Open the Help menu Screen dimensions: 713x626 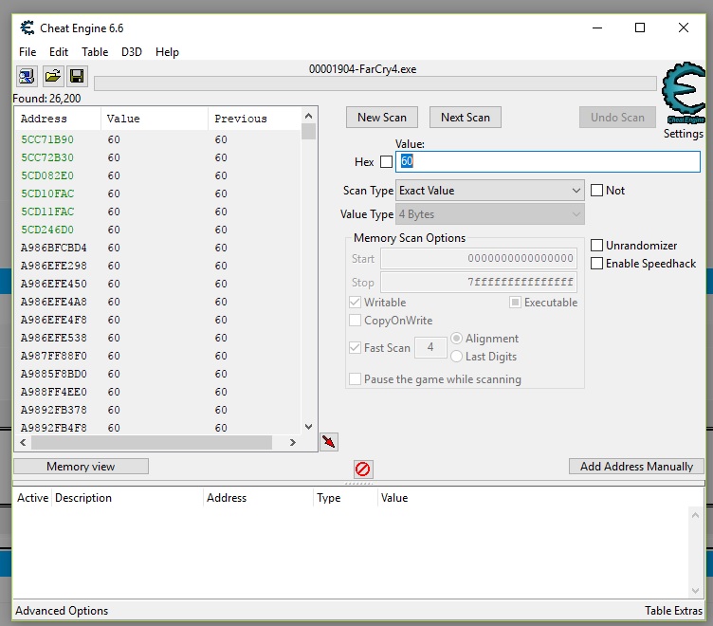coord(167,52)
